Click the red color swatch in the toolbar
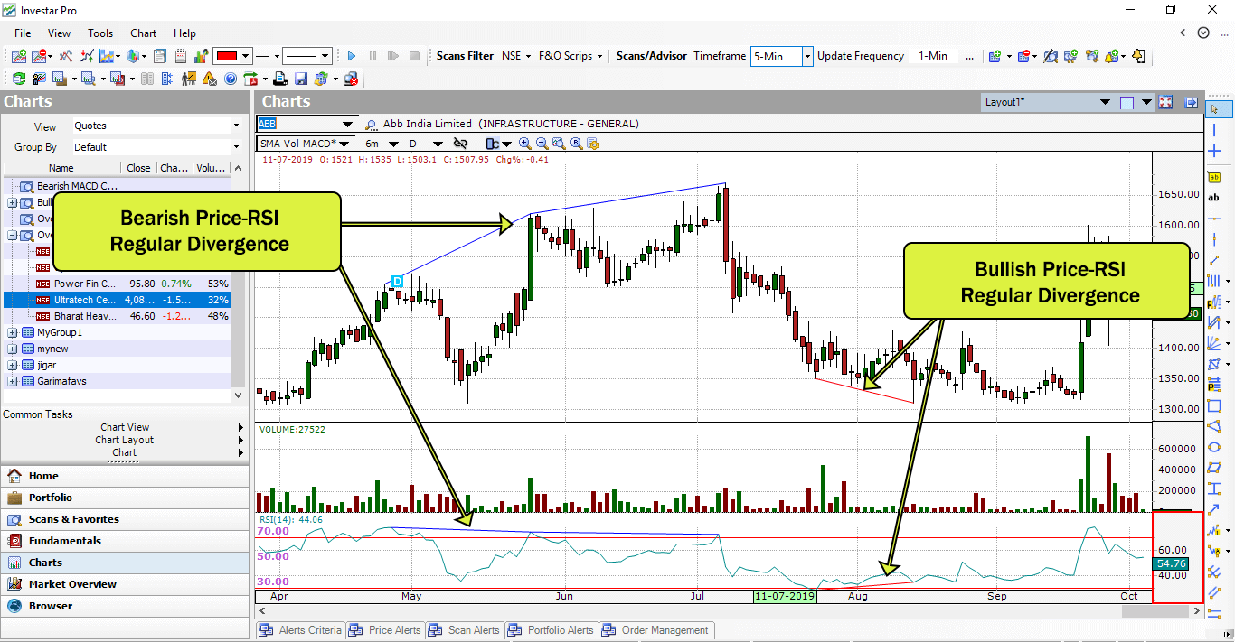The height and width of the screenshot is (642, 1235). pyautogui.click(x=225, y=55)
